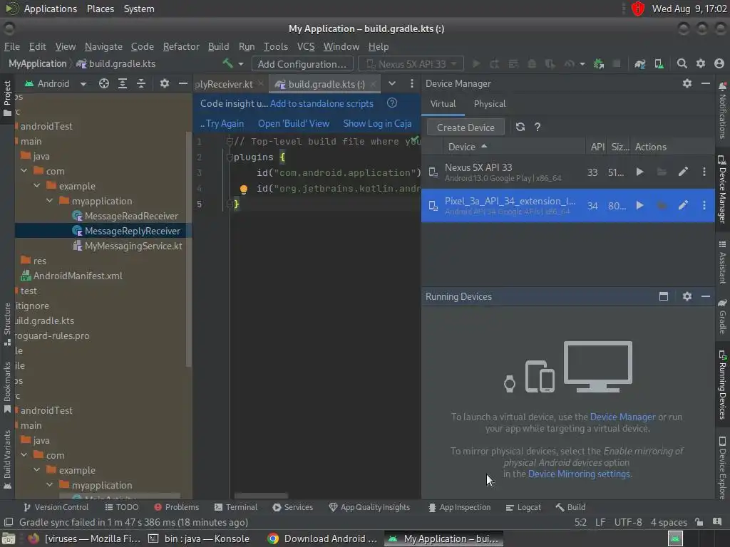Screen dimensions: 730x547
Task: Launch the Nexus 5X API 33 emulator
Action: click(639, 172)
